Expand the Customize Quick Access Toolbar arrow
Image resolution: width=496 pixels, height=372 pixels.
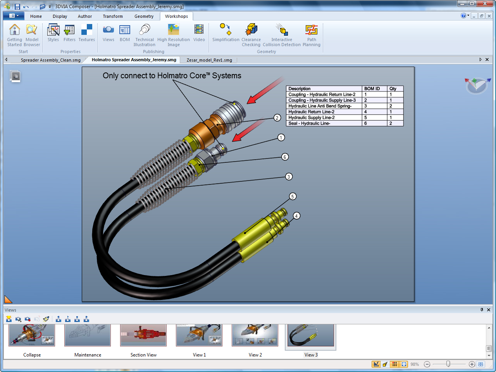pos(50,7)
